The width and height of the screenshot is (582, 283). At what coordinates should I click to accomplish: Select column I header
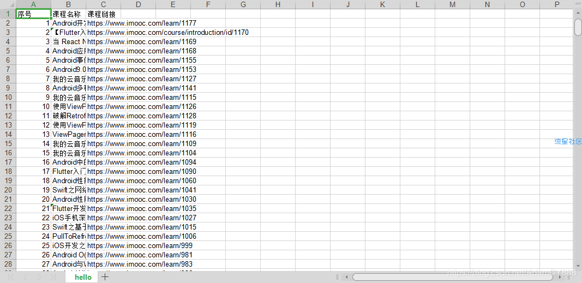pos(313,4)
